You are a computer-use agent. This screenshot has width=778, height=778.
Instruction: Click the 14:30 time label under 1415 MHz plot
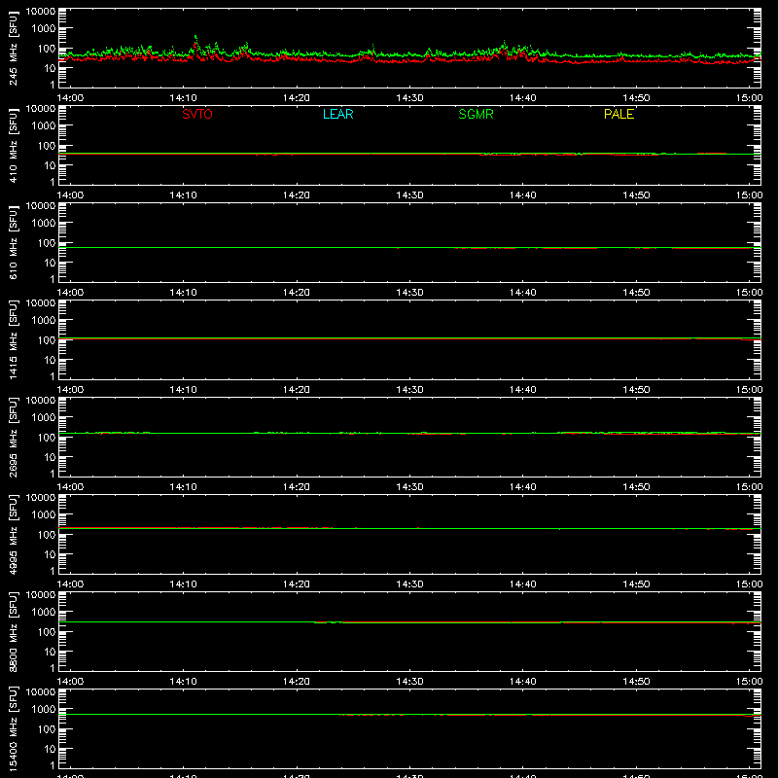409,390
